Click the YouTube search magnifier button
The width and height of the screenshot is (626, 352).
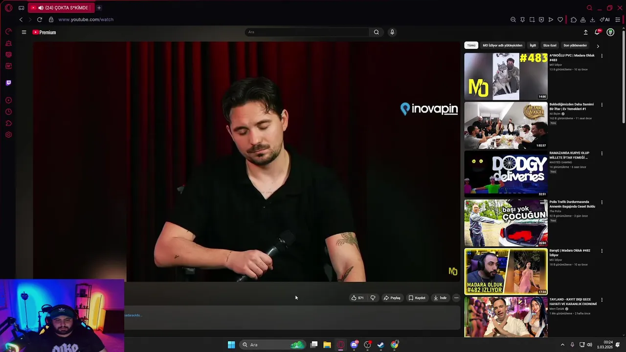(376, 32)
